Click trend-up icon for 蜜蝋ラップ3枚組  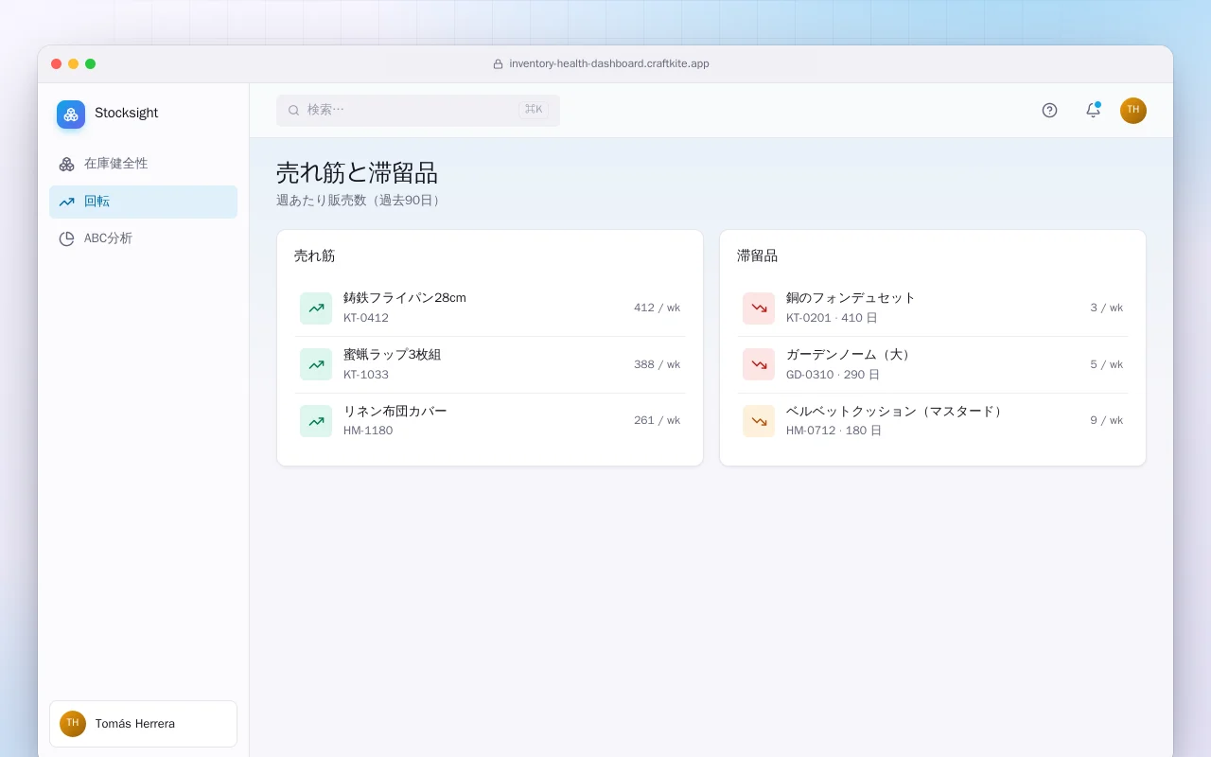(316, 364)
